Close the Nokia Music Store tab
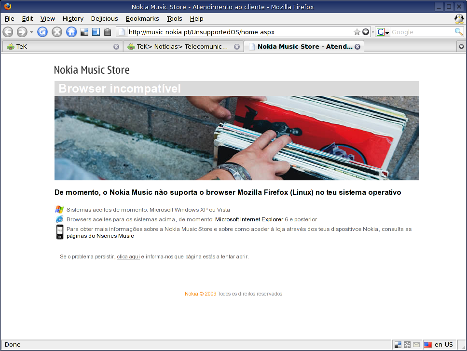 357,47
